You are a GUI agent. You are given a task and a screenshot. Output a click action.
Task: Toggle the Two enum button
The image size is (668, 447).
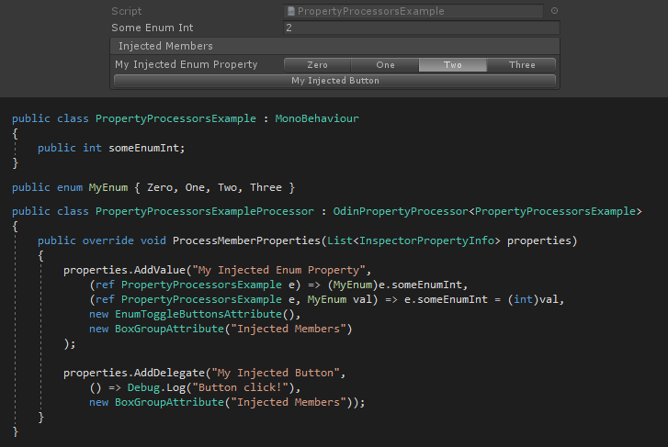tap(453, 64)
